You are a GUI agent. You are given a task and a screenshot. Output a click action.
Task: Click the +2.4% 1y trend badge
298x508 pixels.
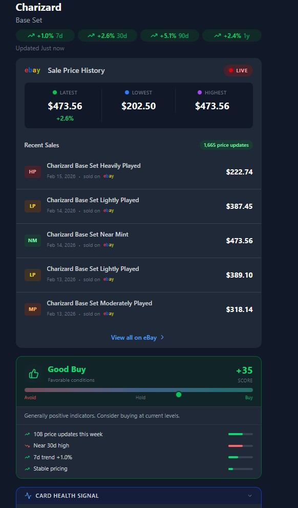pos(231,35)
